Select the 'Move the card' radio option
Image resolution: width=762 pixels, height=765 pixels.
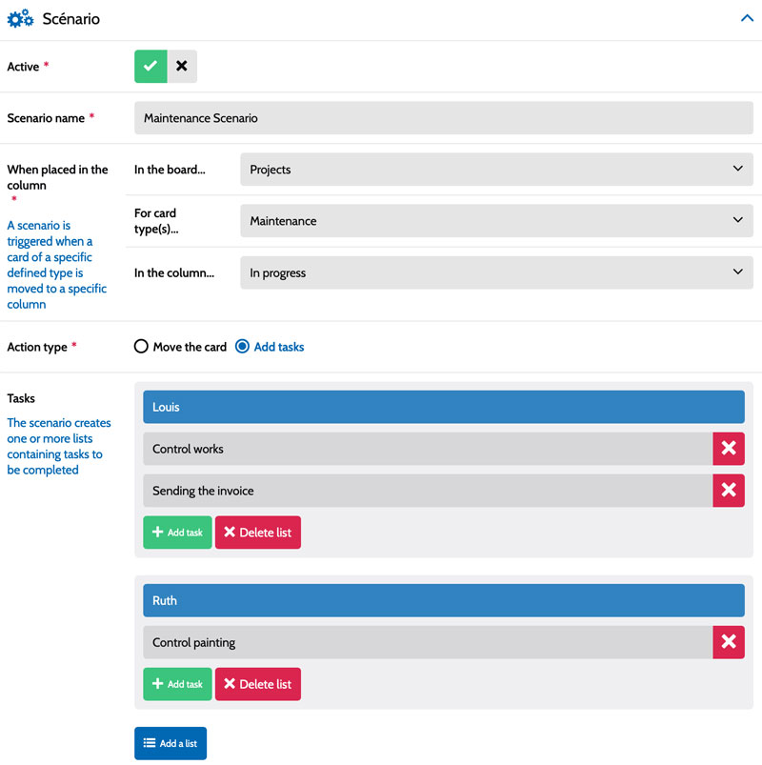[x=142, y=347]
